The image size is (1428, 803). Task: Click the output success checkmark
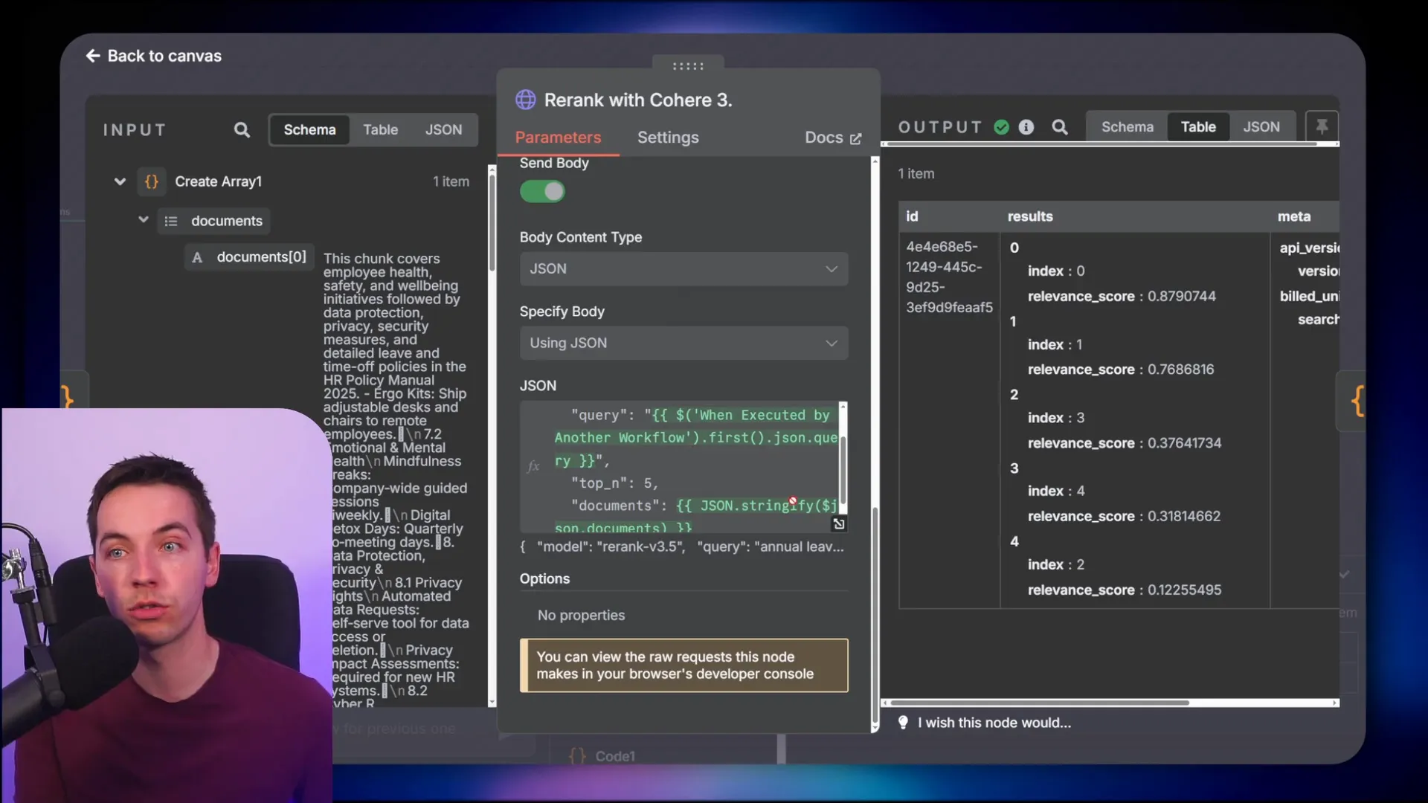click(1002, 127)
